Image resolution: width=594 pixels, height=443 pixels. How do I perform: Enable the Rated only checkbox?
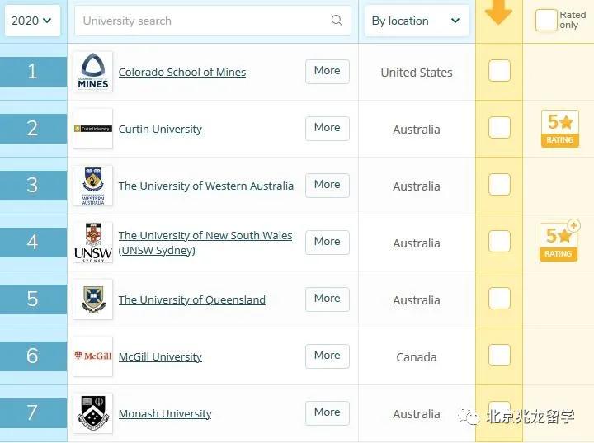pyautogui.click(x=546, y=21)
